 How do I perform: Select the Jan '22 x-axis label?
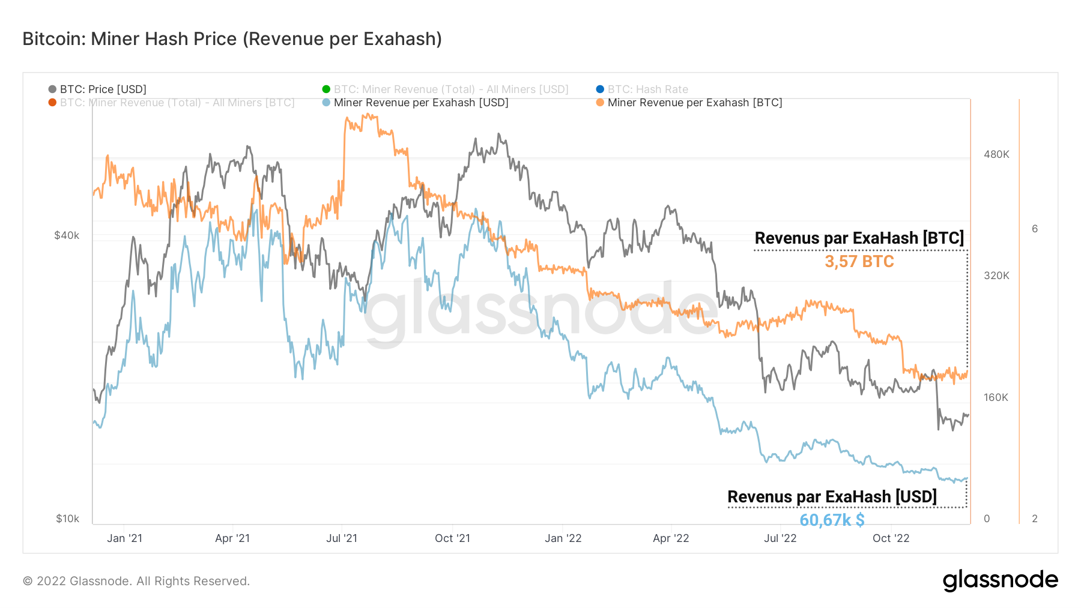click(563, 538)
